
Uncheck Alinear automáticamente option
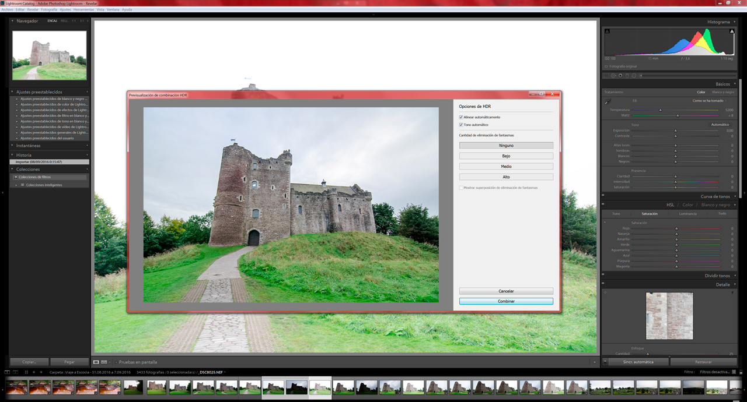(461, 117)
